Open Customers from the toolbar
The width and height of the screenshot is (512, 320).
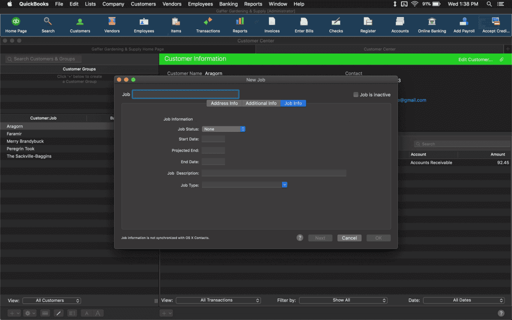80,25
